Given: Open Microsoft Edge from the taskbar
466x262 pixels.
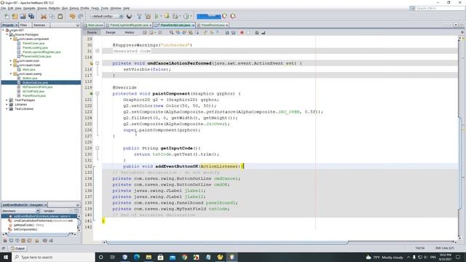Looking at the screenshot, I should pyautogui.click(x=137, y=257).
